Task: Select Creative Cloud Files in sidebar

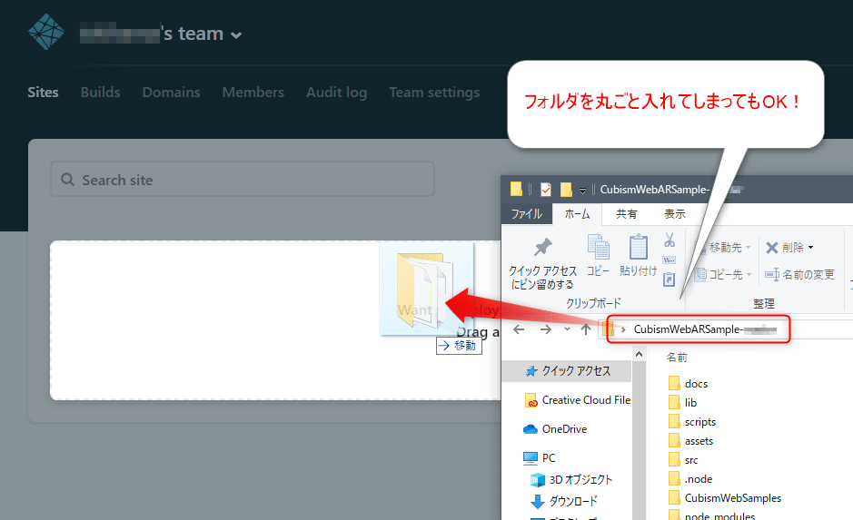Action: click(577, 400)
